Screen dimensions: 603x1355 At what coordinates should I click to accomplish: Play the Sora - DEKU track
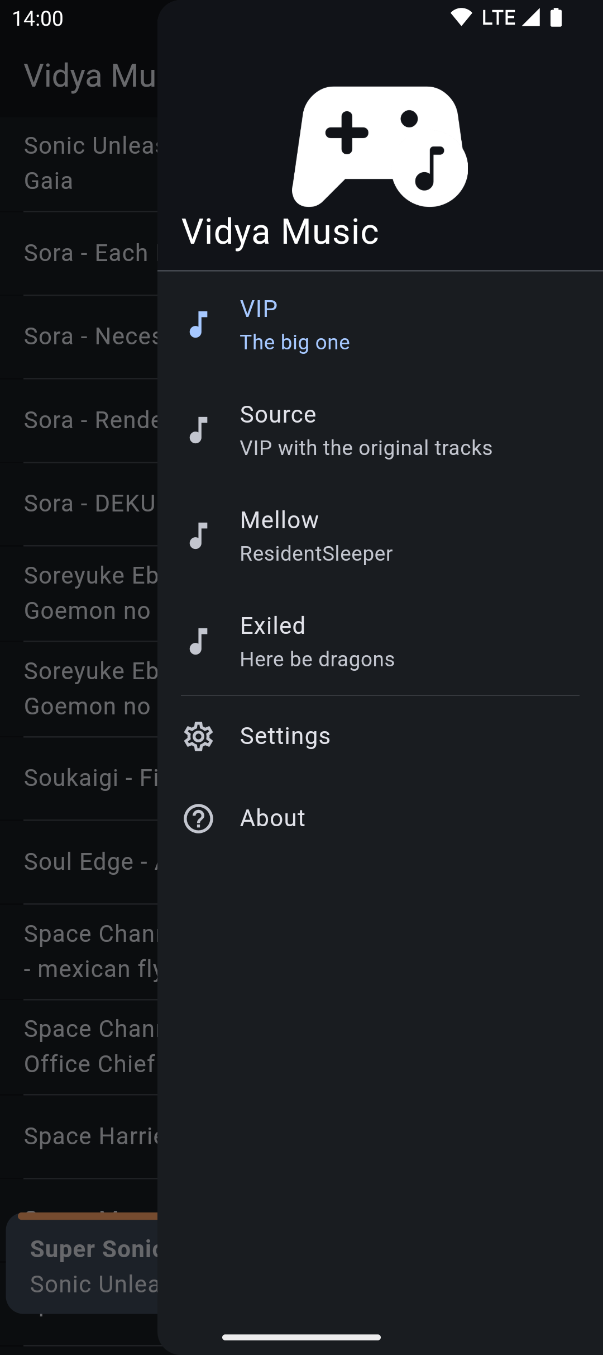(x=89, y=504)
